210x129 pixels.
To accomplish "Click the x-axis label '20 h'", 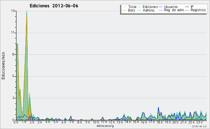I will [175, 122].
